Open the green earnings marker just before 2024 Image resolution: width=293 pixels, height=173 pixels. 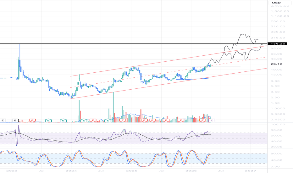[63, 120]
